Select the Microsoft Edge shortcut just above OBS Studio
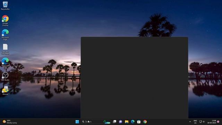This screenshot has width=222, height=125. [5, 63]
